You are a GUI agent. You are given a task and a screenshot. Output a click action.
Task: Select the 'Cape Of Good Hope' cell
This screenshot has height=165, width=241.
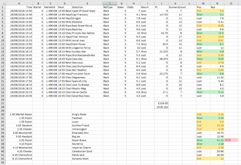(87, 11)
